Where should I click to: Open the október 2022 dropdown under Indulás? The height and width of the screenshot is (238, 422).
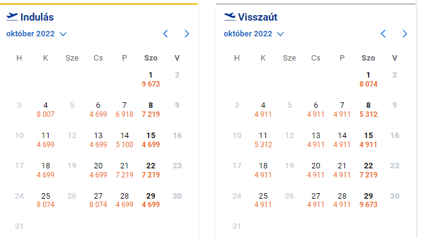click(36, 34)
